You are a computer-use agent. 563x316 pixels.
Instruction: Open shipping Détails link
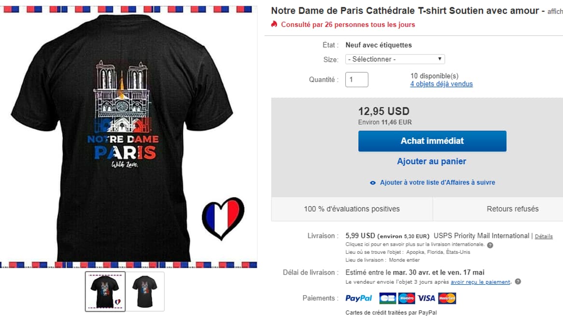tap(544, 236)
